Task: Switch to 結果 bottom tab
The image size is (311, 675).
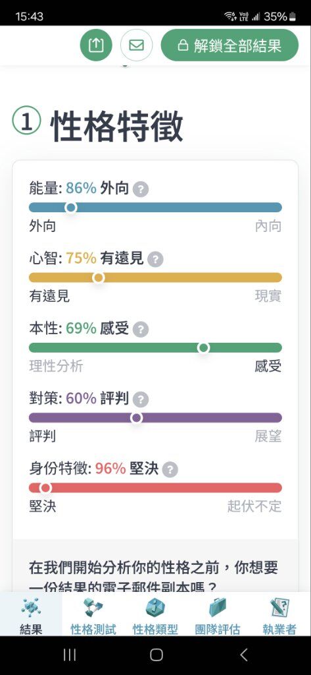Action: pyautogui.click(x=31, y=614)
